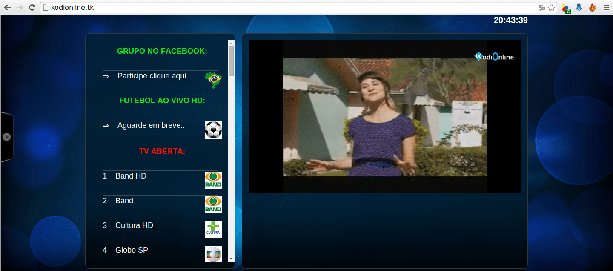Image resolution: width=613 pixels, height=271 pixels.
Task: Open the 'Participe clique aqui' link
Action: click(x=152, y=76)
